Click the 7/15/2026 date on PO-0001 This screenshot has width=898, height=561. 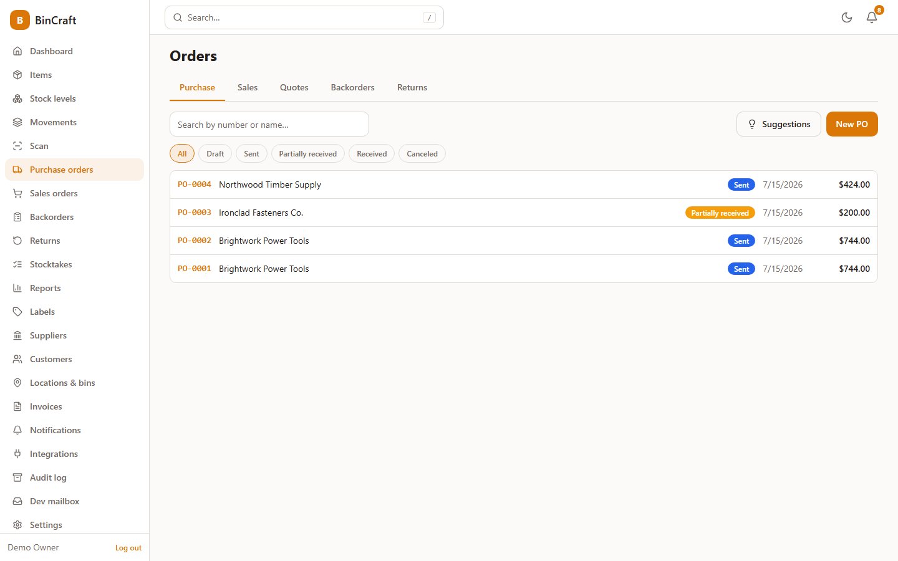tap(783, 269)
